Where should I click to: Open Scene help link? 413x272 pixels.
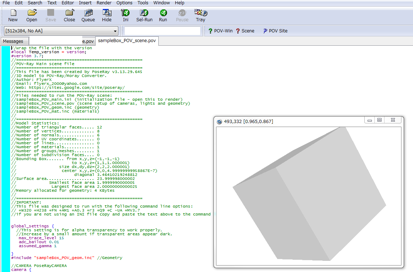245,31
